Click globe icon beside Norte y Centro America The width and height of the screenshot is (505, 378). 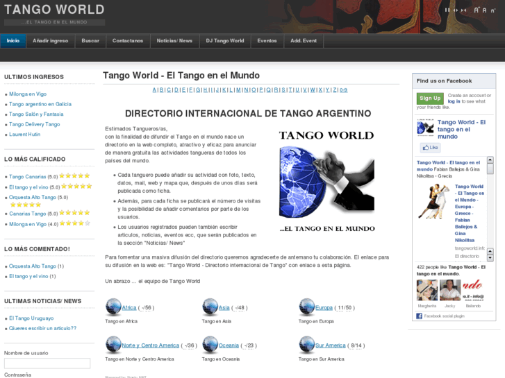(113, 345)
